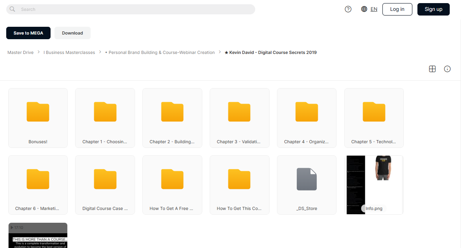Focus the Search input field
Image resolution: width=461 pixels, height=248 pixels.
pyautogui.click(x=131, y=9)
